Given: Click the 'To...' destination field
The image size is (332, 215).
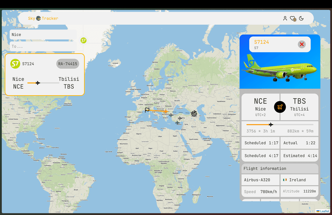Looking at the screenshot, I should click(x=43, y=46).
